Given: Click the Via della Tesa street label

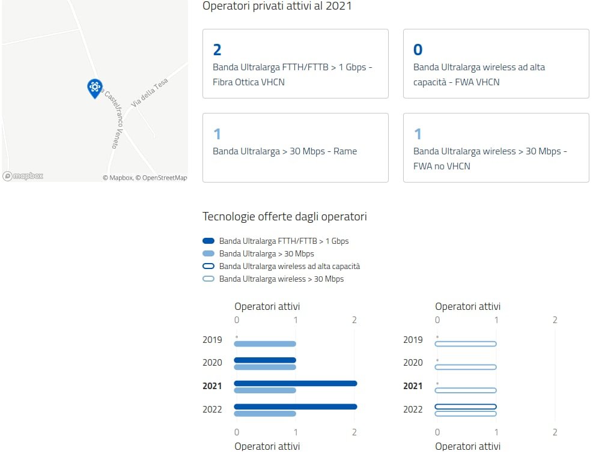Looking at the screenshot, I should (x=150, y=94).
